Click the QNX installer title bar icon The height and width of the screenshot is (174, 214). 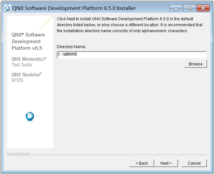(x=7, y=8)
